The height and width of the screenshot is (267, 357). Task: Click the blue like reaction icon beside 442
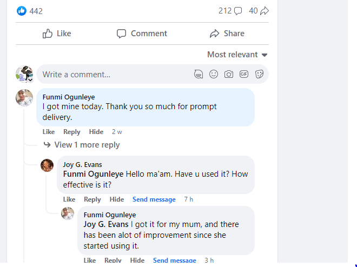click(22, 11)
